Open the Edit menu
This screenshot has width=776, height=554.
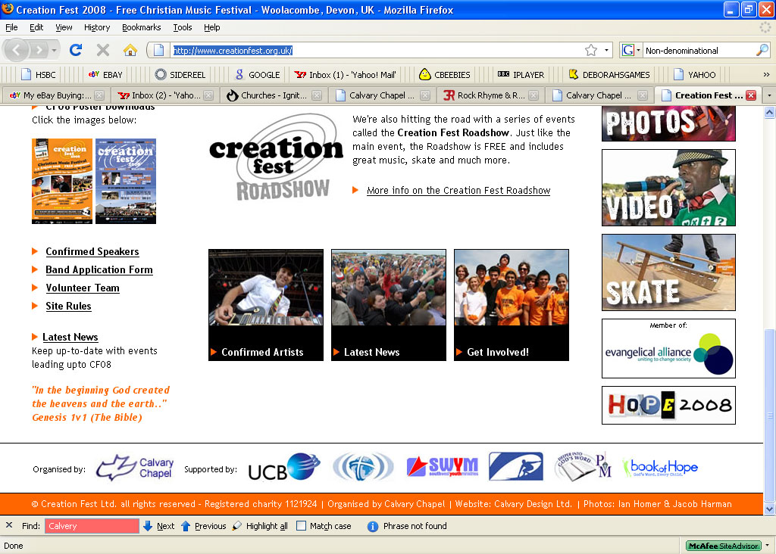click(x=36, y=27)
